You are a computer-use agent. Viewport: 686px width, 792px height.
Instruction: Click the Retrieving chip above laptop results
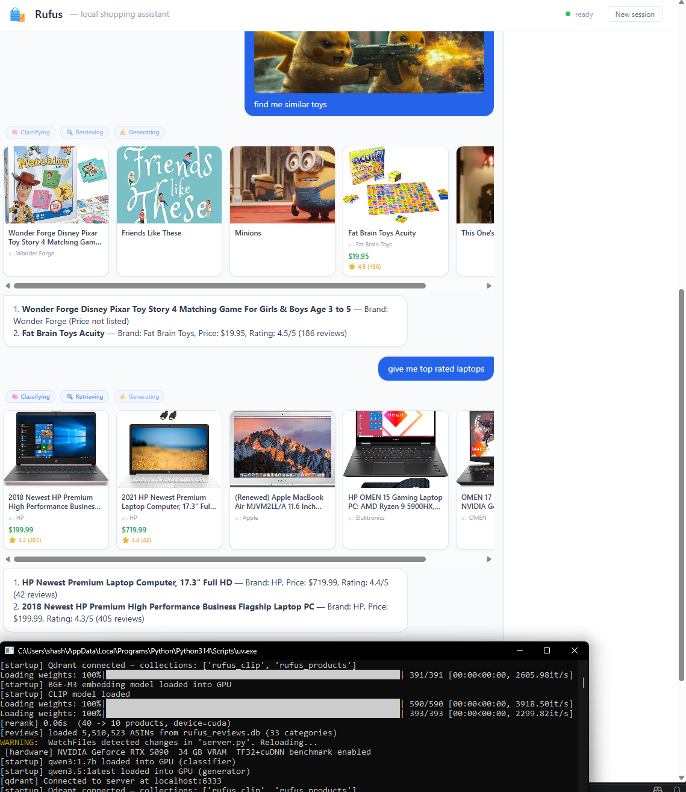pos(85,397)
